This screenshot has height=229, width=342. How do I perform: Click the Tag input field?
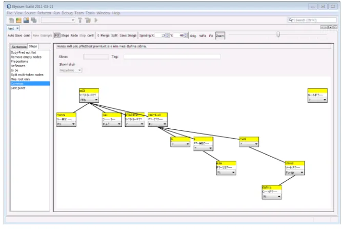click(172, 57)
